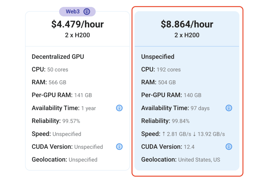Click the CPU 50 cores row

50,69
